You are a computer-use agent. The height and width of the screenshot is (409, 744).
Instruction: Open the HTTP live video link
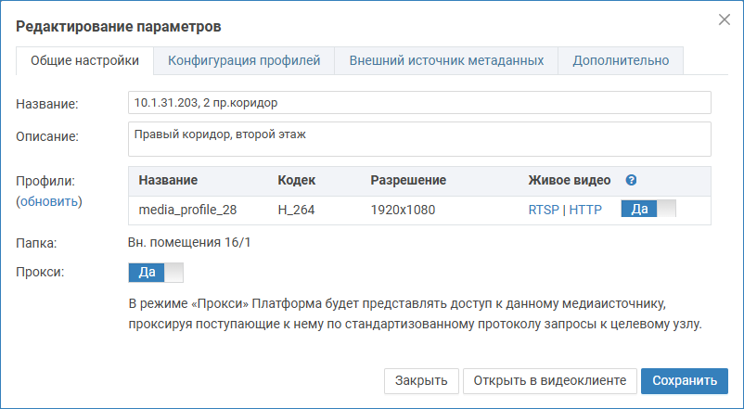point(585,210)
